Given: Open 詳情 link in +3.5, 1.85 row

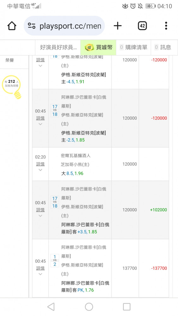Looking at the screenshot, I should [40, 210].
